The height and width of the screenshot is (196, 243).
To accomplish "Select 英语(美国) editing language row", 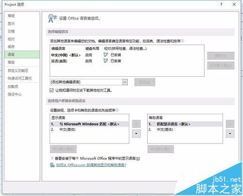I will 127,61.
